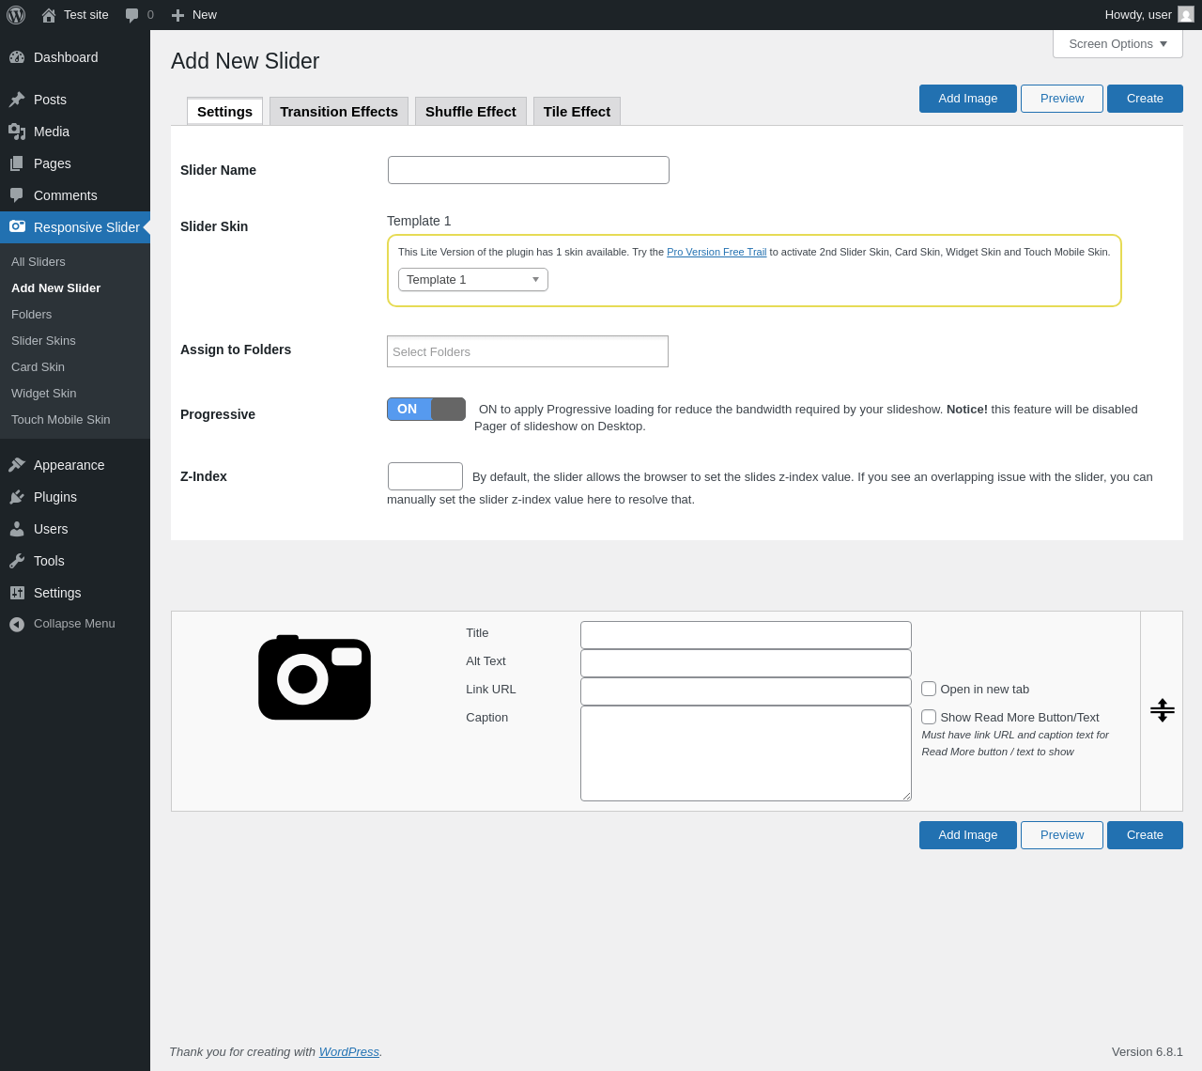Click the Appearance paintbrush icon

pos(17,465)
